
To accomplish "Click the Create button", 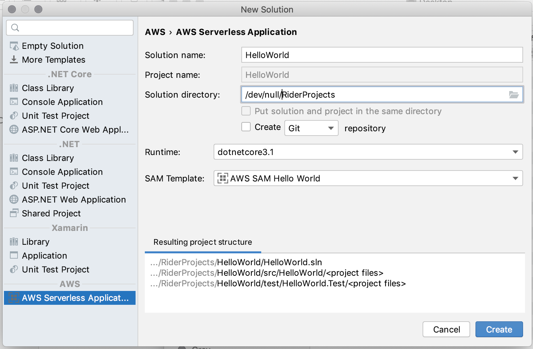I will [x=499, y=329].
